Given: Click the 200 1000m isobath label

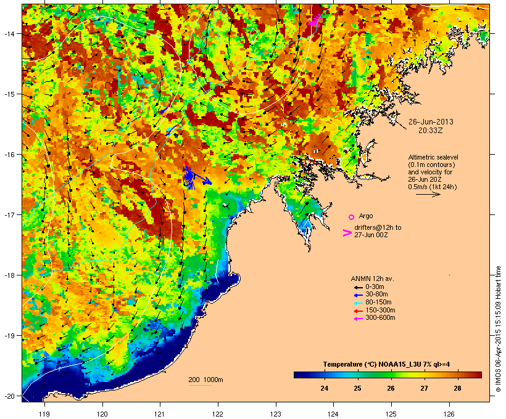Looking at the screenshot, I should [205, 380].
